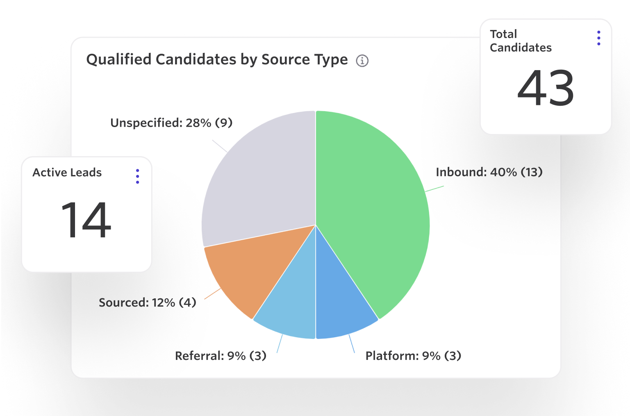The width and height of the screenshot is (630, 416).
Task: Click the Active Leads card header
Action: [67, 173]
